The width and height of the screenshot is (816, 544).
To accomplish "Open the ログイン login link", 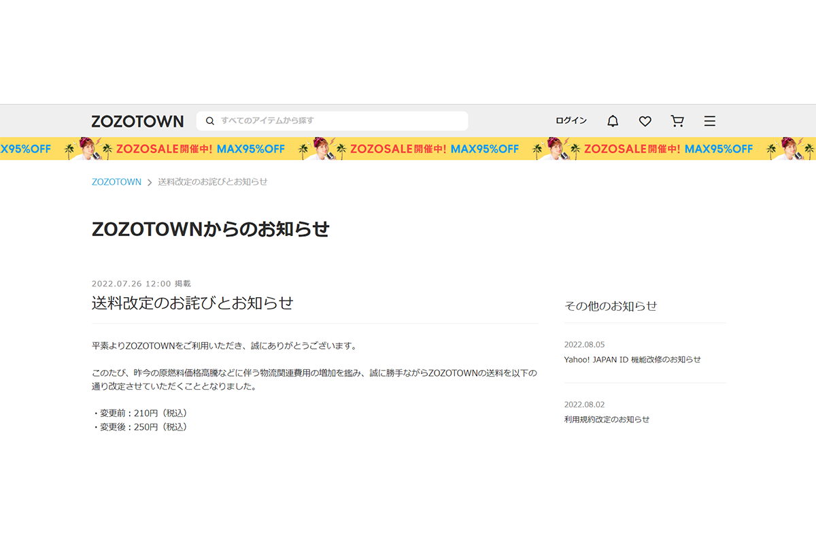I will pyautogui.click(x=571, y=121).
